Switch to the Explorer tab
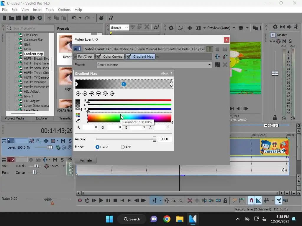 click(42, 118)
